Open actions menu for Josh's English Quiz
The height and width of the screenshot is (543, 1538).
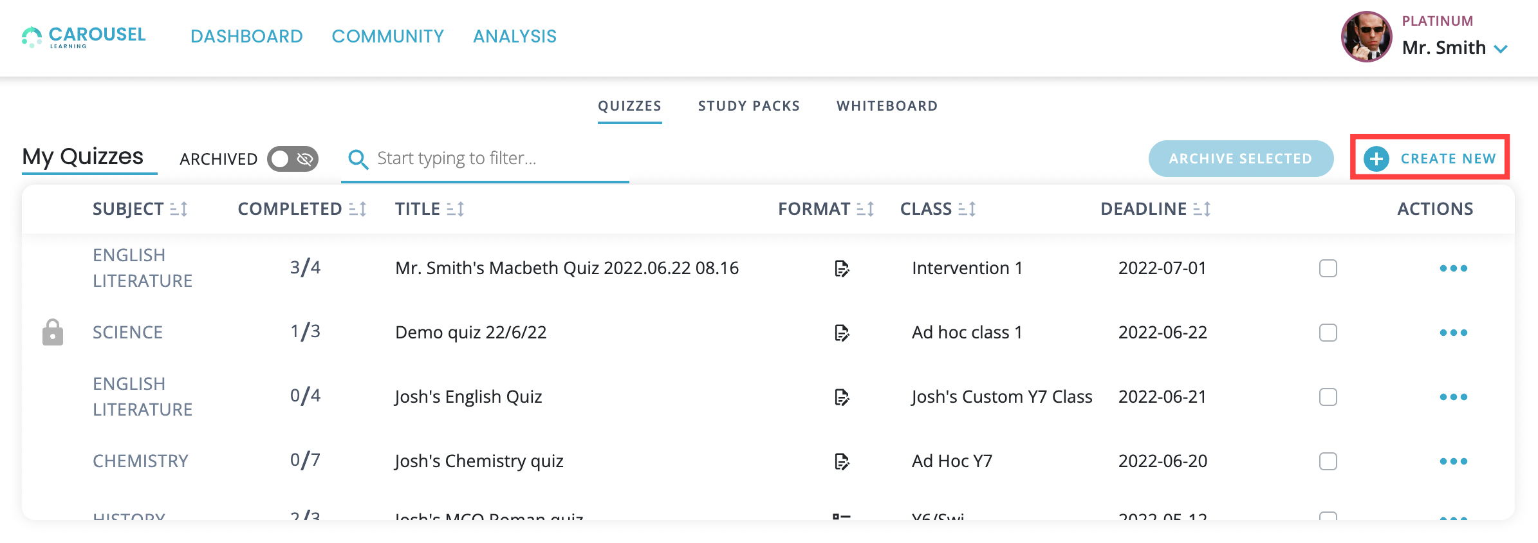tap(1453, 397)
